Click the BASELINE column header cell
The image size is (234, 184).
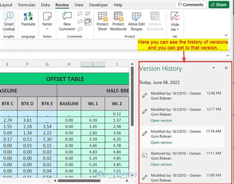coord(69,104)
